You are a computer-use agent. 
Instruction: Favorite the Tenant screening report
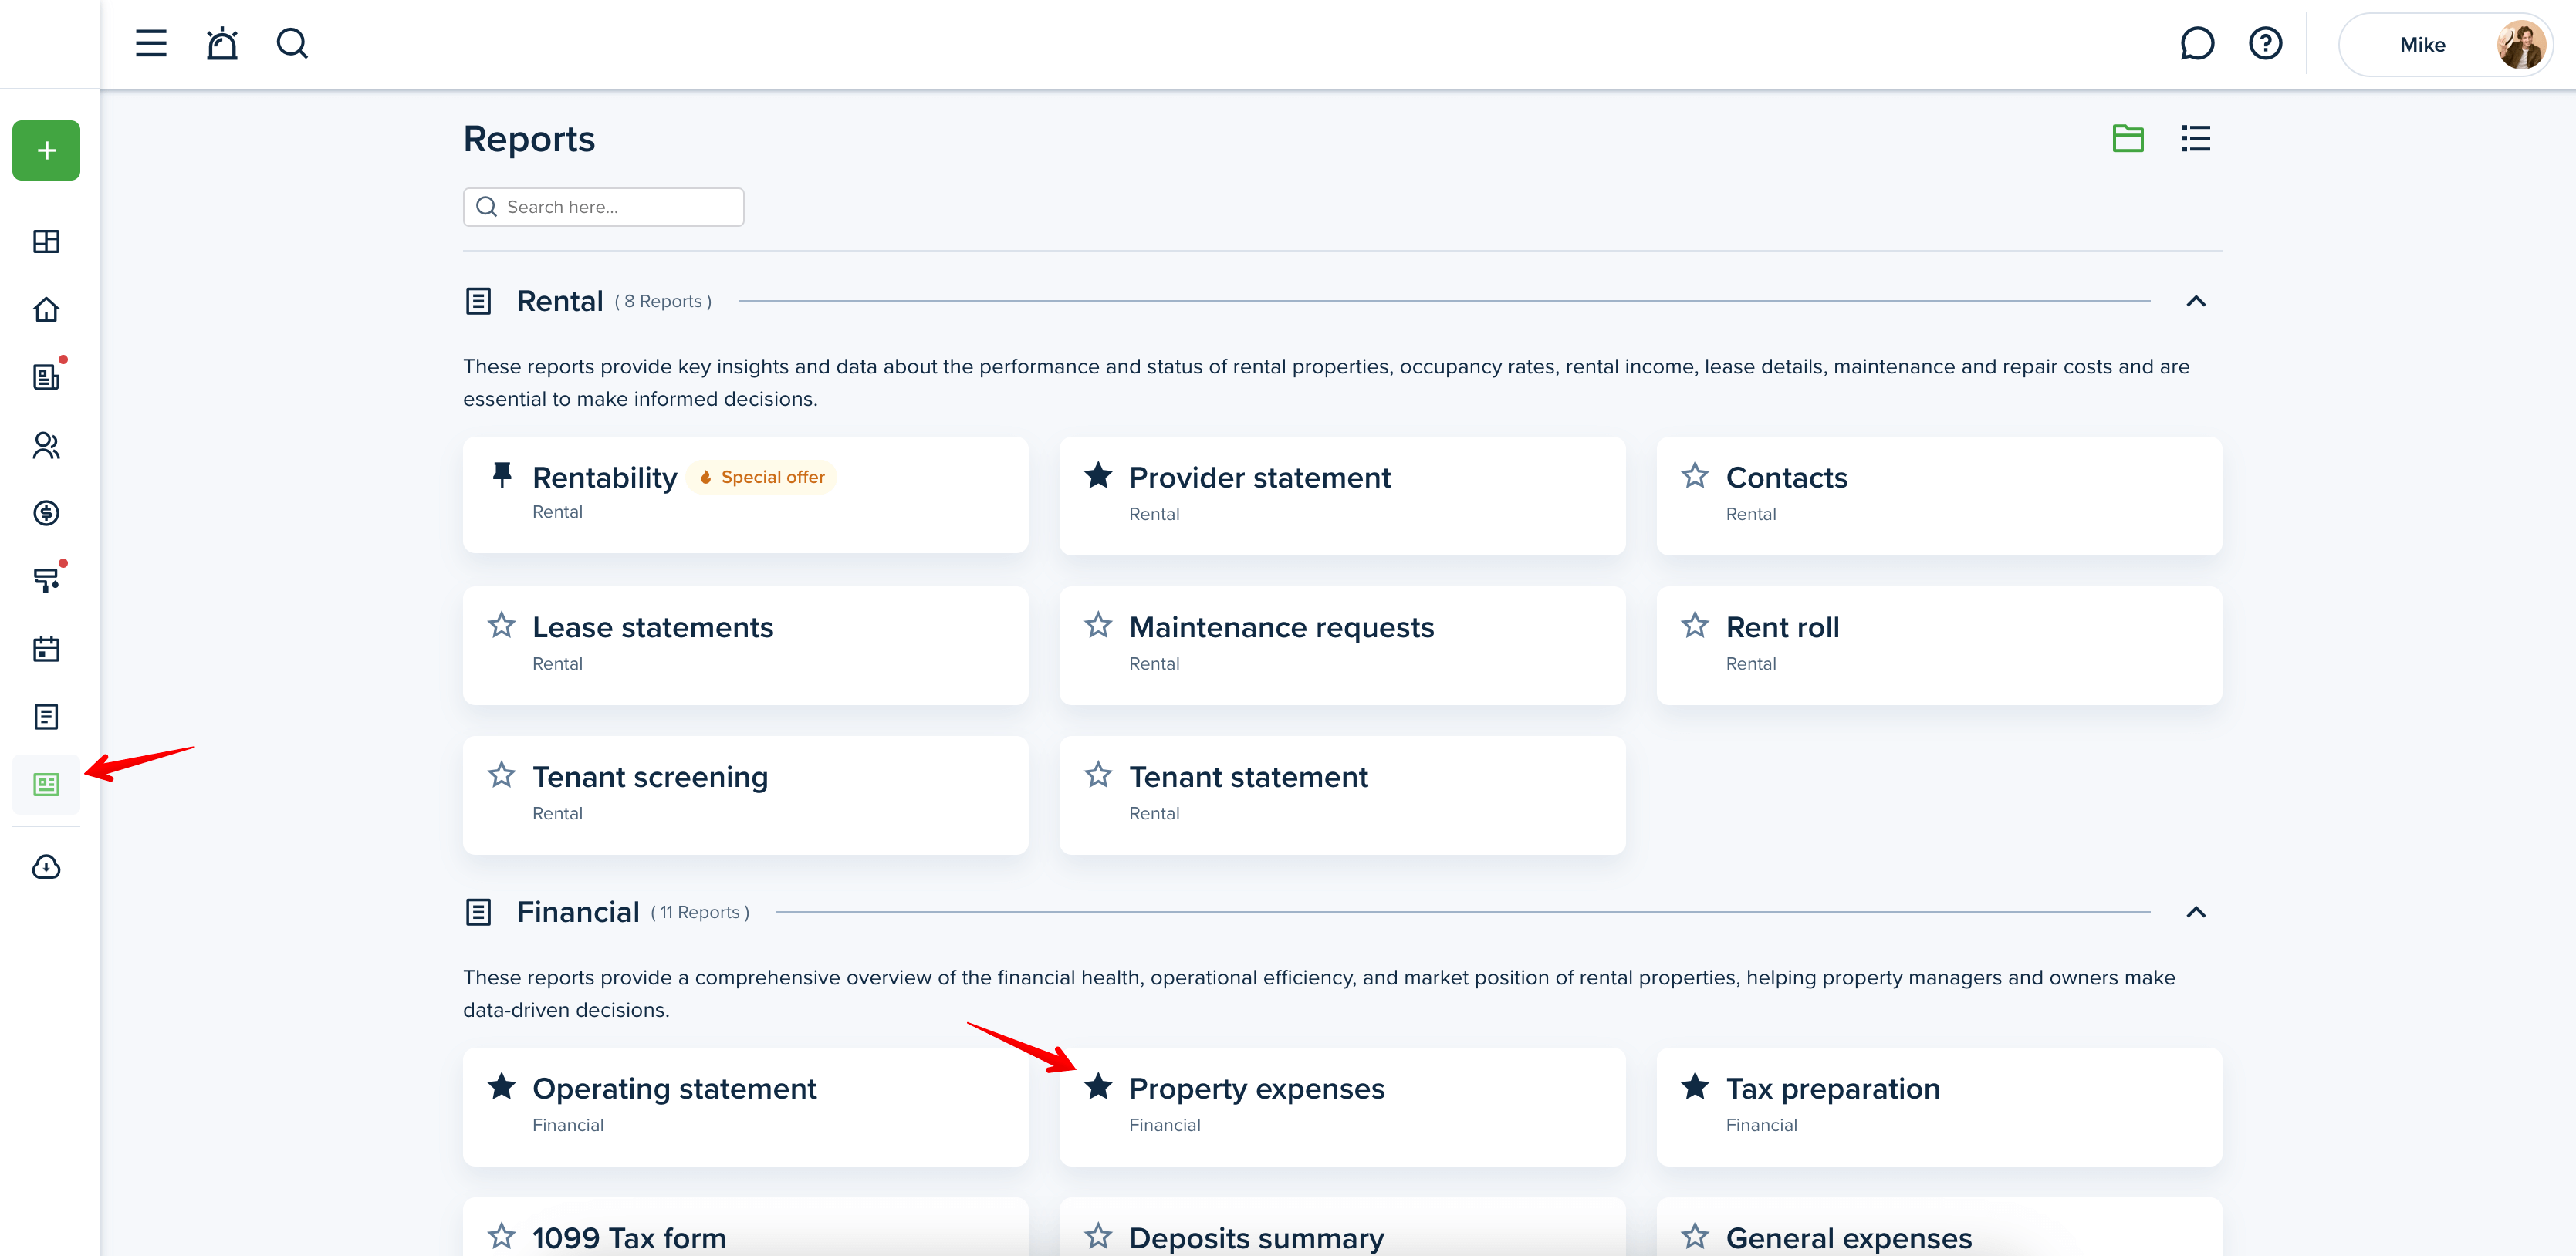502,775
